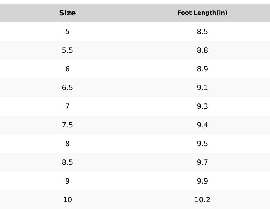Select the 10.2 foot length cell

tap(202, 200)
